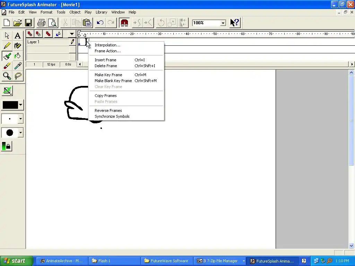Toggle the Layer 1 pencil icon
Viewport: 355px width, 266px height.
click(72, 42)
